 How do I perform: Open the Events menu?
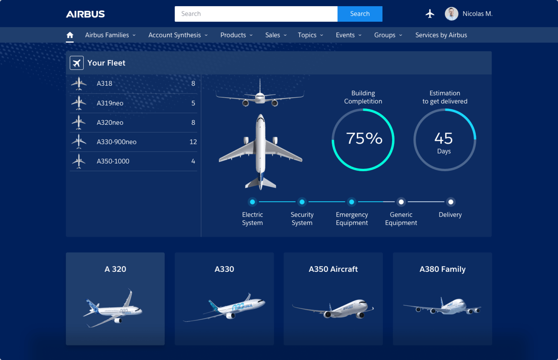pyautogui.click(x=345, y=35)
